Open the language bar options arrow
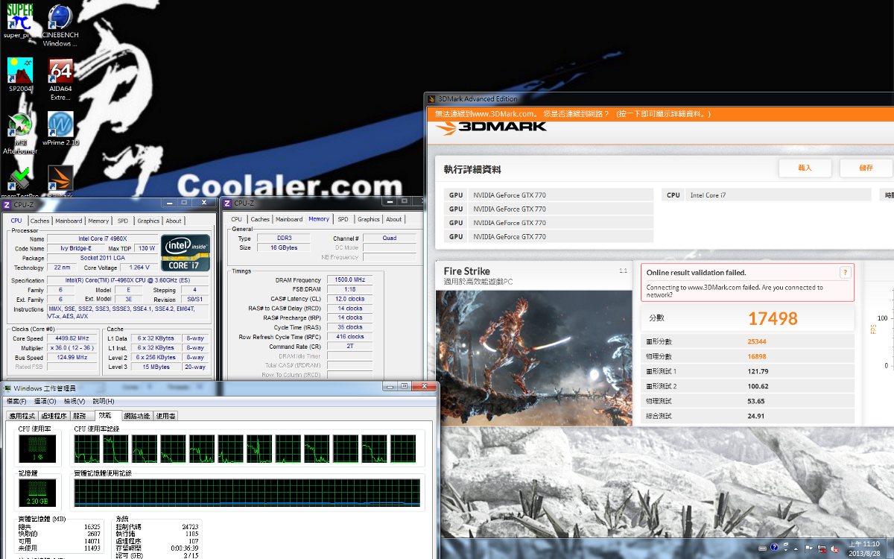Screen dimensions: 894x559 (x=785, y=550)
